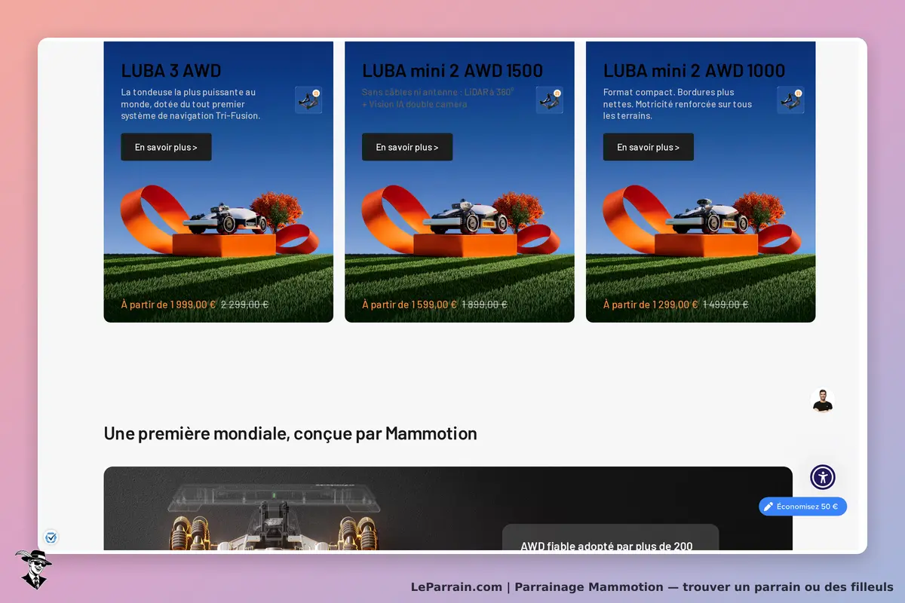Click the 'Économisez 50 €' badge
905x603 pixels.
pyautogui.click(x=803, y=507)
